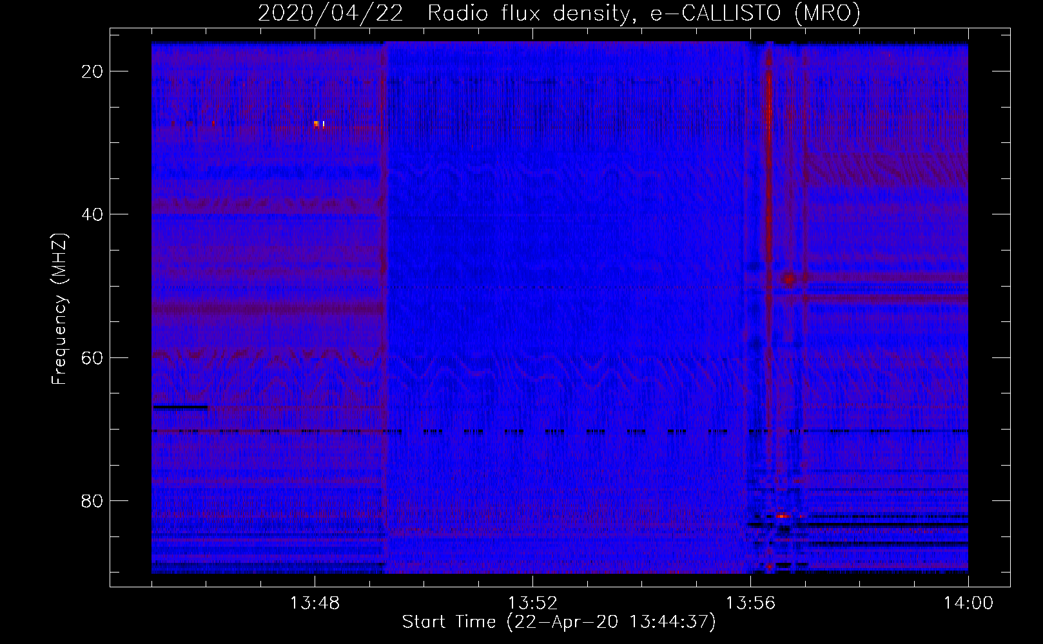Click the black horizontal bar near 67 MHz
Image resolution: width=1043 pixels, height=644 pixels.
[180, 407]
